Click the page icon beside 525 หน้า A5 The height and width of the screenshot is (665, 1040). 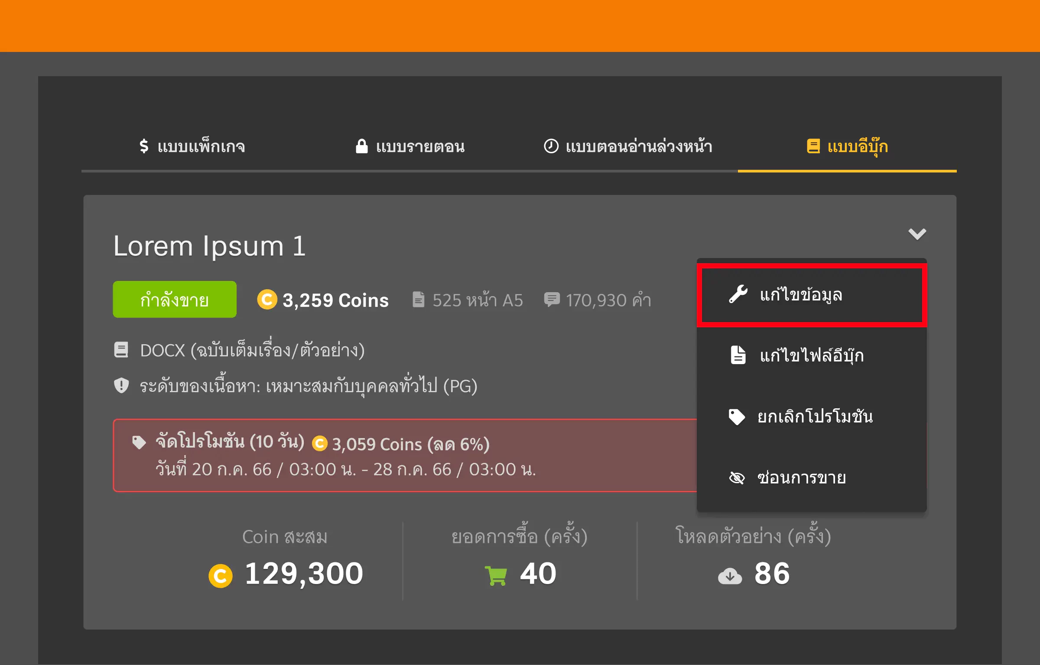click(419, 299)
